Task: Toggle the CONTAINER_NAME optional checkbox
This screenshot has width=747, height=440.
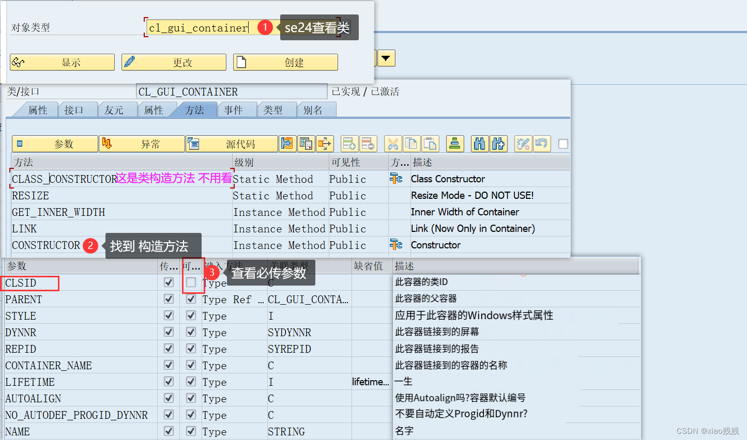Action: click(x=191, y=365)
